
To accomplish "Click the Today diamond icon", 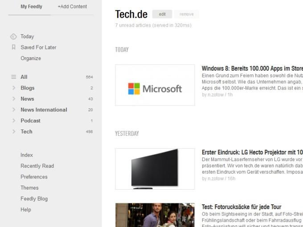I will [x=13, y=36].
